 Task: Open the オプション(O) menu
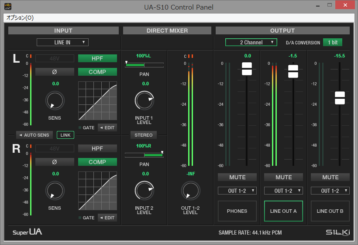point(20,18)
